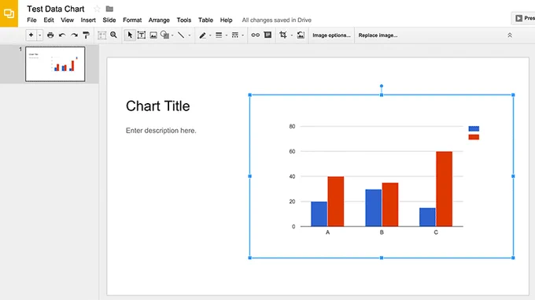Click the print icon
The image size is (535, 300).
pos(50,35)
